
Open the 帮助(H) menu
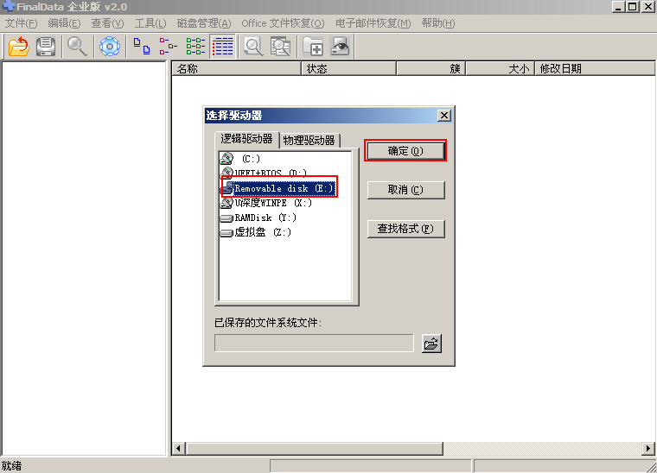438,23
